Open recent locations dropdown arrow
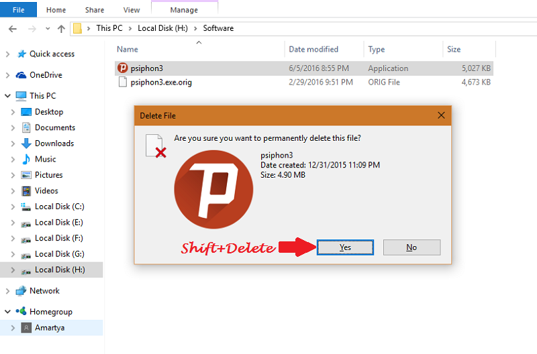The image size is (537, 354). pos(48,29)
